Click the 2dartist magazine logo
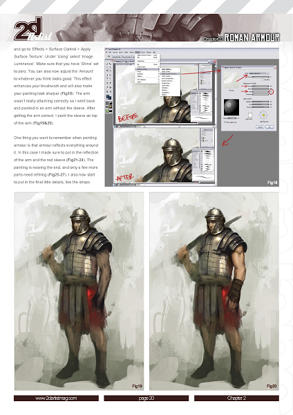Viewport: 293px width, 415px height. click(x=32, y=29)
